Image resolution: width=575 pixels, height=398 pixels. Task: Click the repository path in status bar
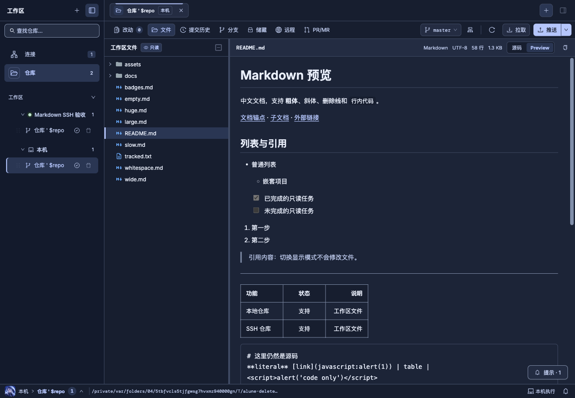[185, 391]
